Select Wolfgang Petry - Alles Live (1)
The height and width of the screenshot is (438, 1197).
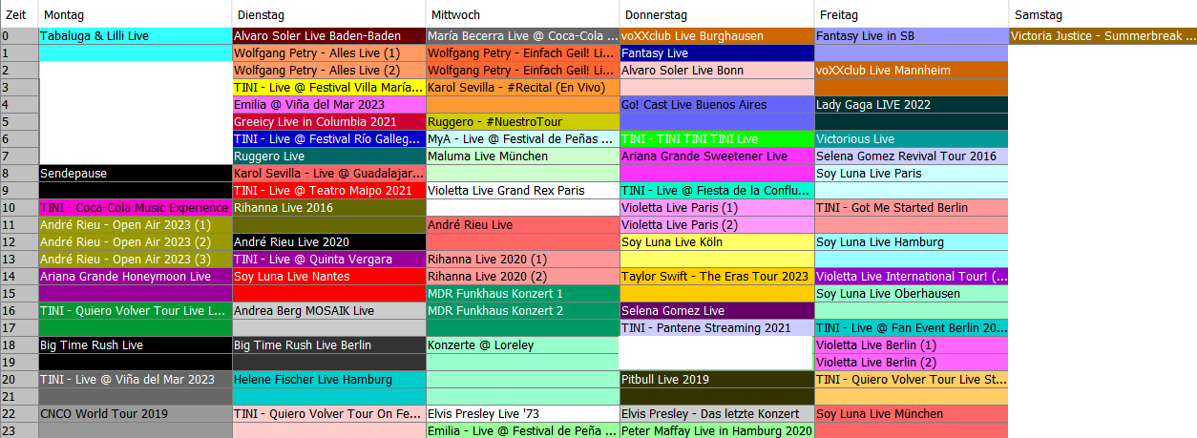tap(328, 53)
